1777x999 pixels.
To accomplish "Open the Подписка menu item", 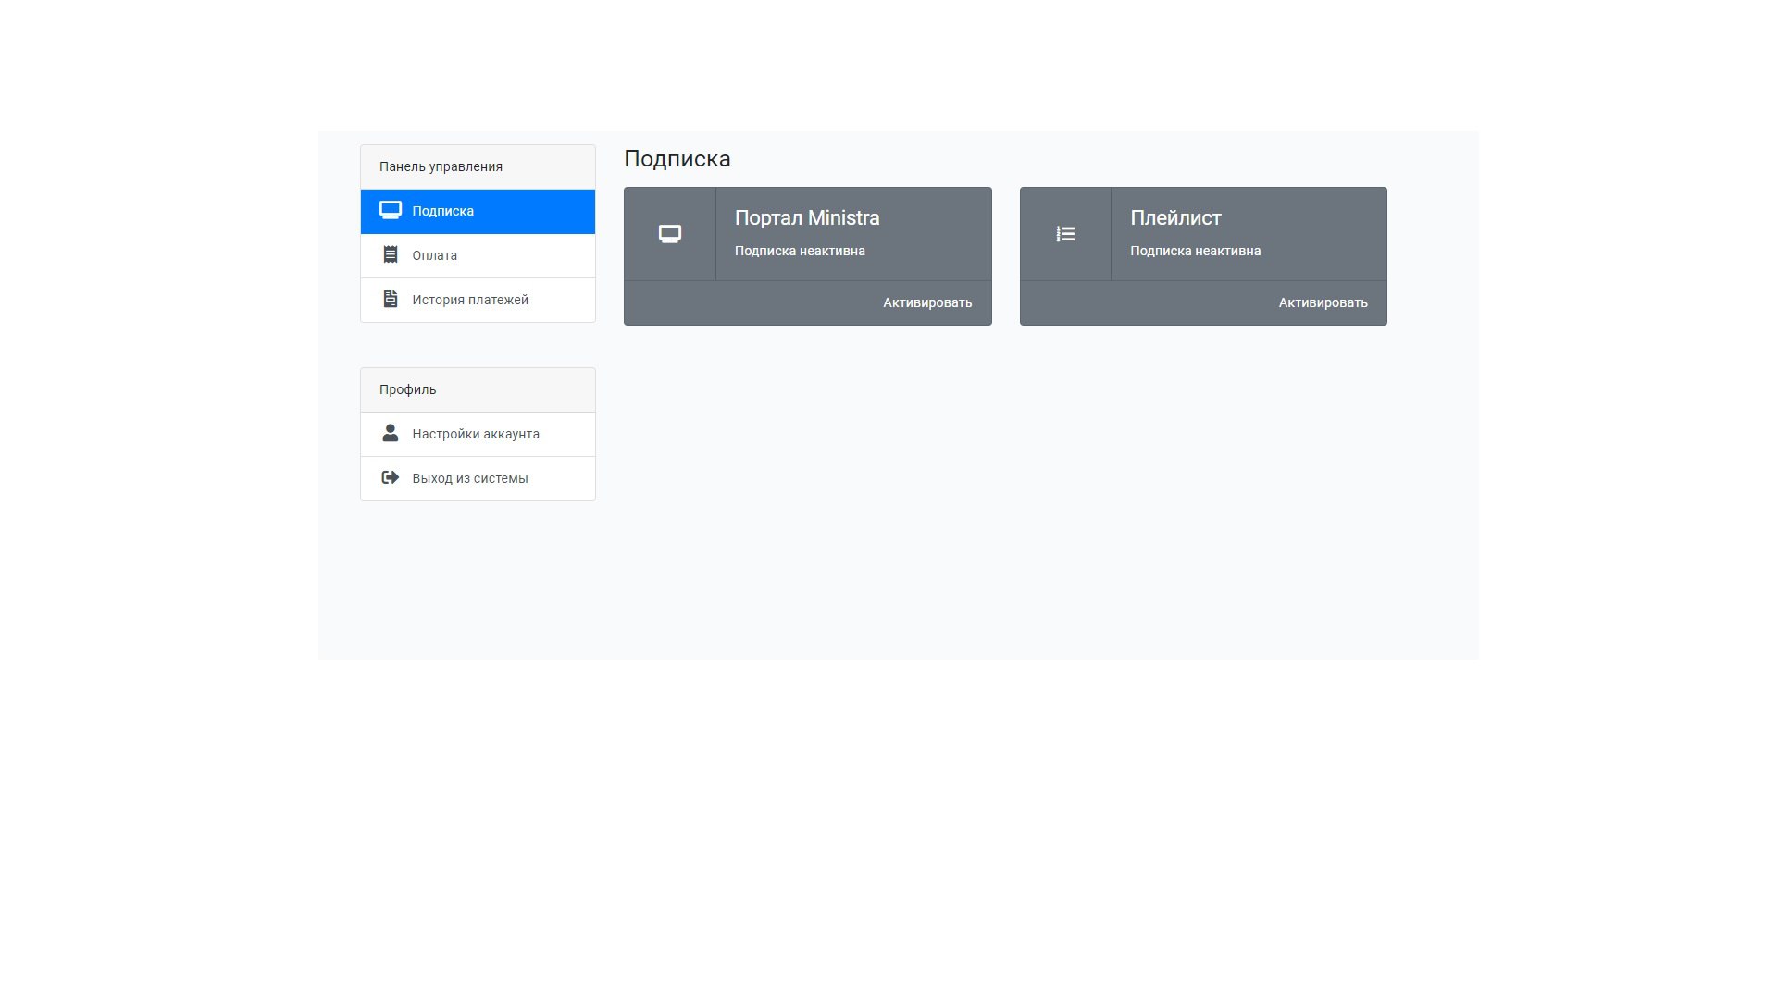I will point(478,211).
